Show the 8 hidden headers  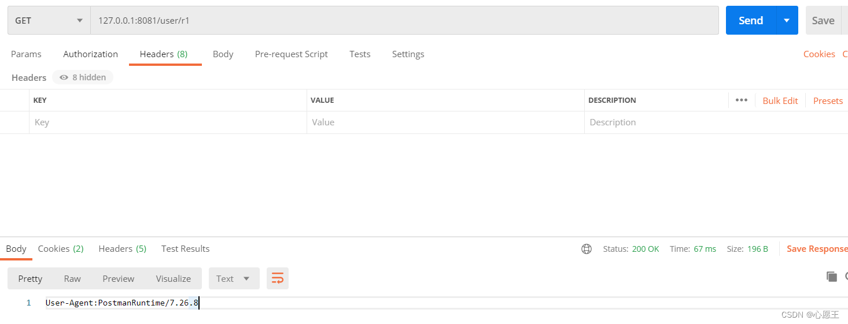pyautogui.click(x=83, y=77)
